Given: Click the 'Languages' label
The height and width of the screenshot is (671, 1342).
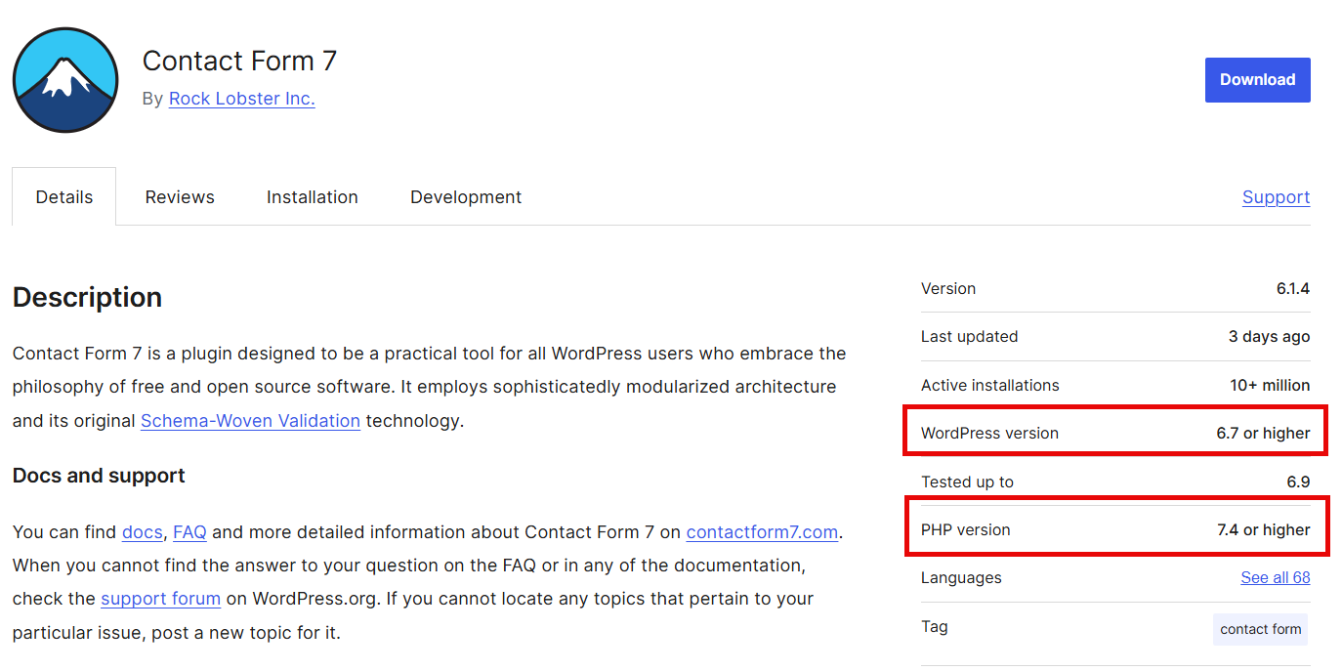Looking at the screenshot, I should [961, 578].
